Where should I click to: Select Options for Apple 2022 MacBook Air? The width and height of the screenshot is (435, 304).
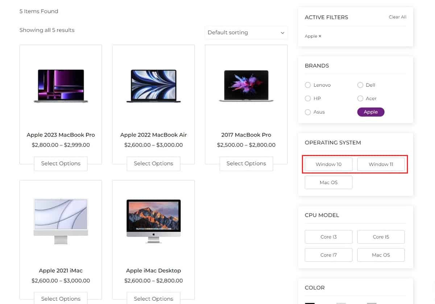[x=153, y=164]
